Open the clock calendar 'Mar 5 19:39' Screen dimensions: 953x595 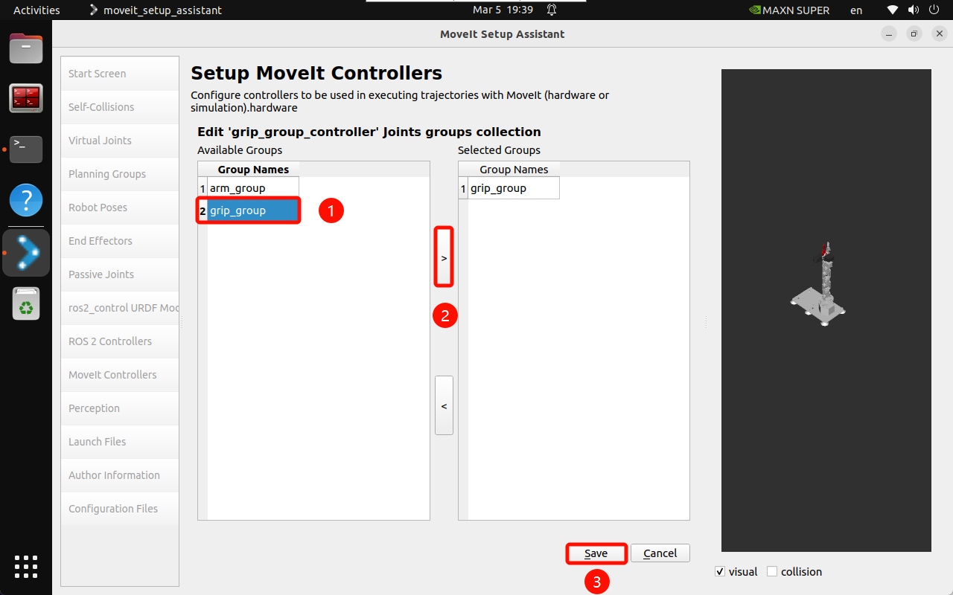coord(503,10)
